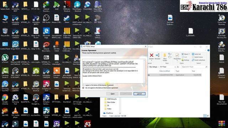Viewport: 228px width, 128px height.
Task: Click History in Explorer ribbon
Action: [185, 60]
